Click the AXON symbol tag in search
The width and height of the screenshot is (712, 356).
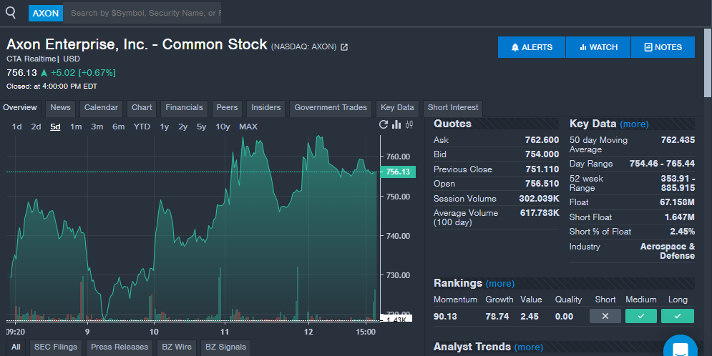(45, 13)
